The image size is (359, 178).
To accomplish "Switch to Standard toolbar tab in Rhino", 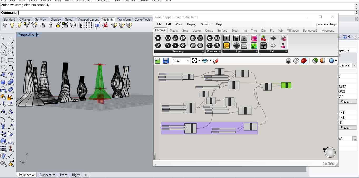I will [9, 20].
